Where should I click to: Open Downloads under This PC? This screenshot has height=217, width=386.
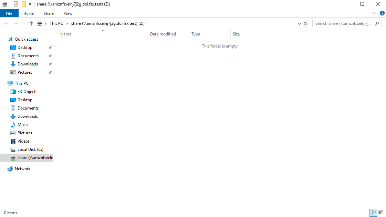(28, 116)
